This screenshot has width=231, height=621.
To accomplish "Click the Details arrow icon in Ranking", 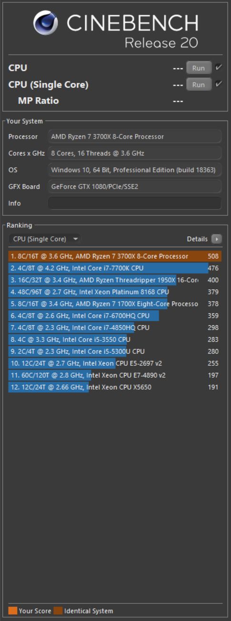I will 217,239.
